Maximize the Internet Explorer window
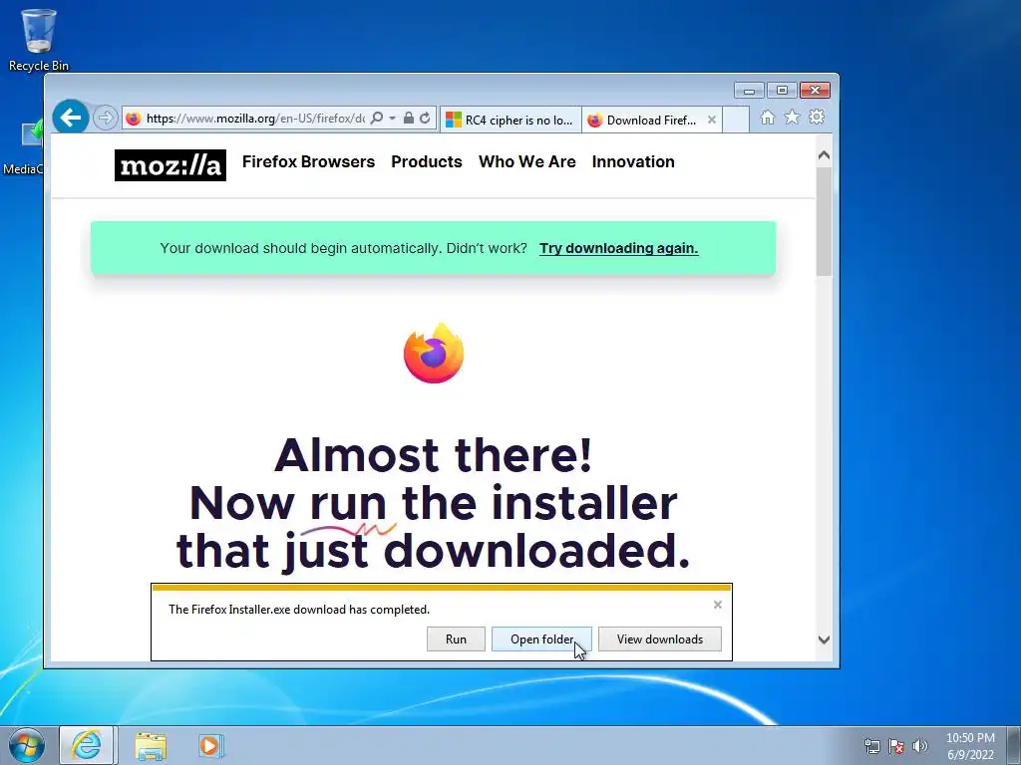1021x765 pixels. (782, 91)
